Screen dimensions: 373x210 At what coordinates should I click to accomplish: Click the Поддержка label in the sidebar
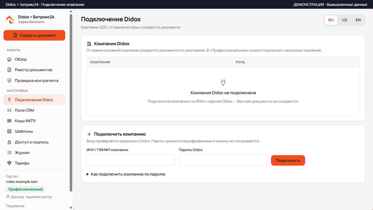point(15,206)
